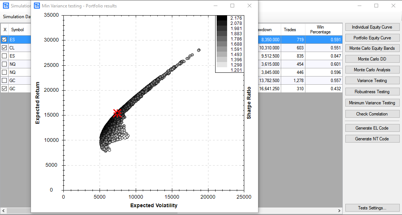Show the Portfolio Equity Curve
Screen dimensions: 402x215
(372, 38)
